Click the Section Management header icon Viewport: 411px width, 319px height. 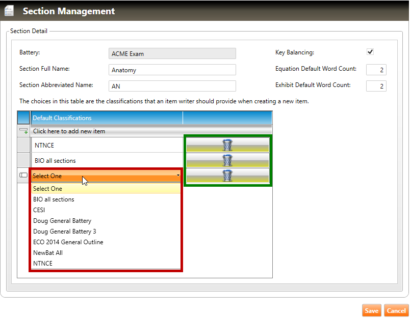pos(9,11)
